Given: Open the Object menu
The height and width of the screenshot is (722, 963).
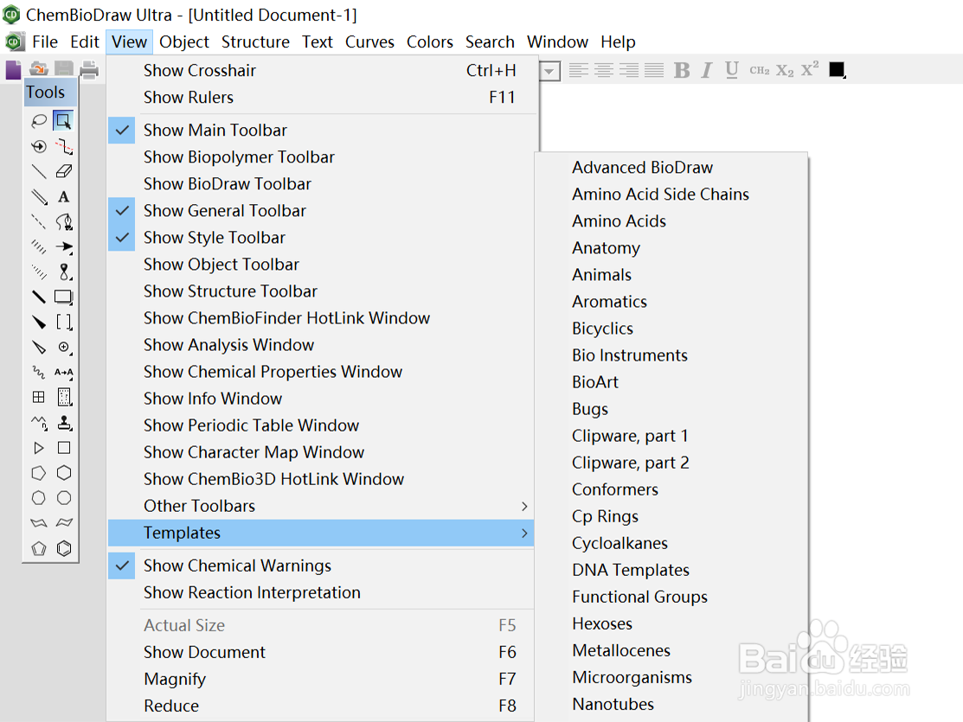Looking at the screenshot, I should click(x=183, y=42).
